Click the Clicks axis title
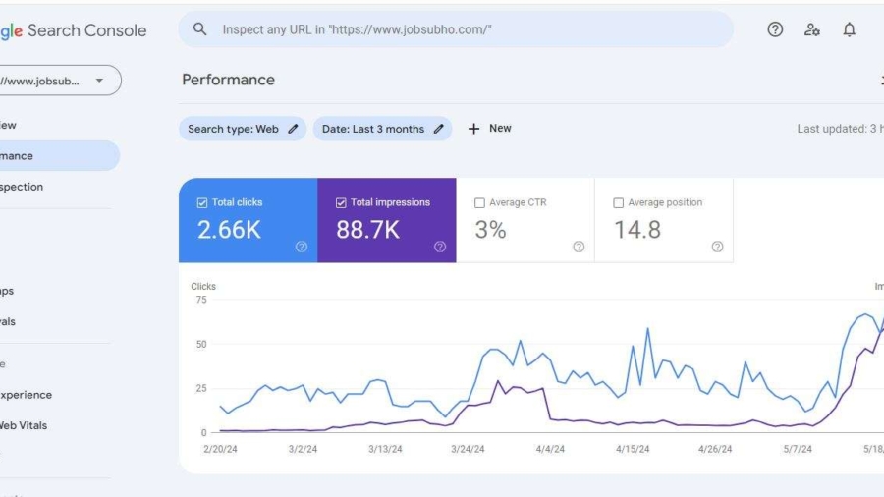 (203, 286)
